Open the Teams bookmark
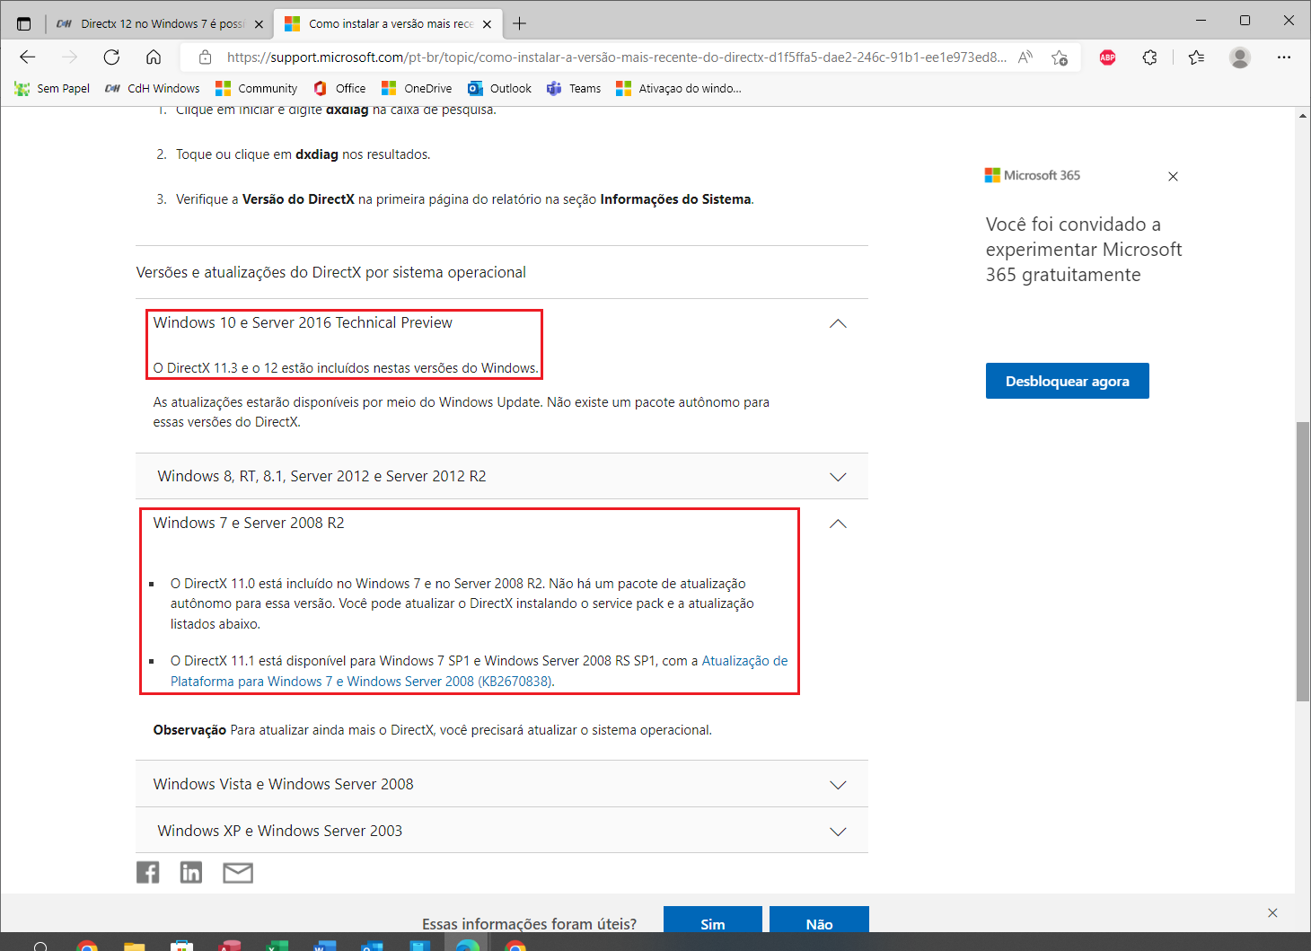This screenshot has width=1311, height=951. click(574, 89)
